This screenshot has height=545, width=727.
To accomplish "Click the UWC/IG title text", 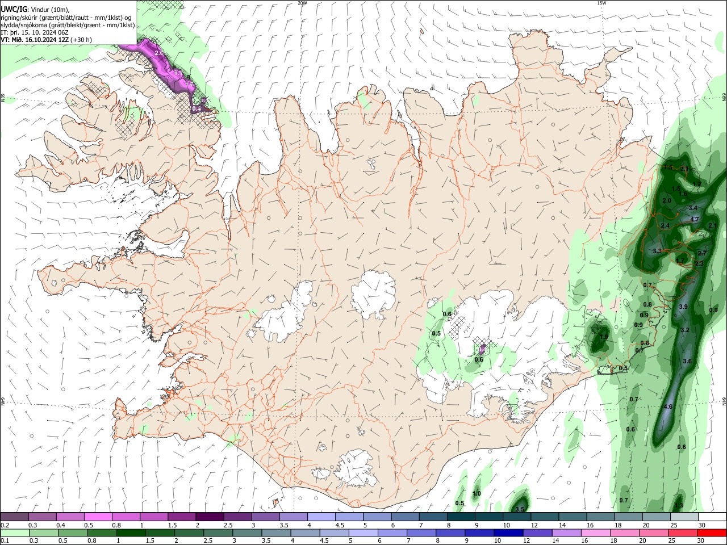I will pos(13,10).
